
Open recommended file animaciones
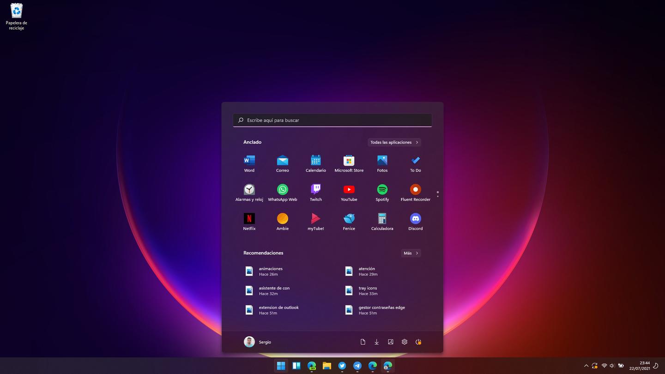[270, 271]
